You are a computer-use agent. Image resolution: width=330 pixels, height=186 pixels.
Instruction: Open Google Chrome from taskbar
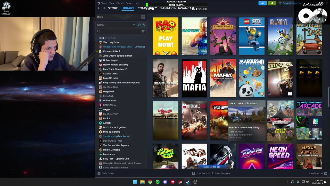150,182
